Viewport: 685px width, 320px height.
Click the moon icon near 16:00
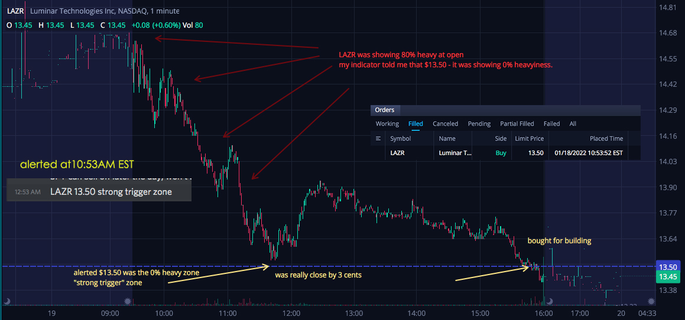(x=550, y=301)
